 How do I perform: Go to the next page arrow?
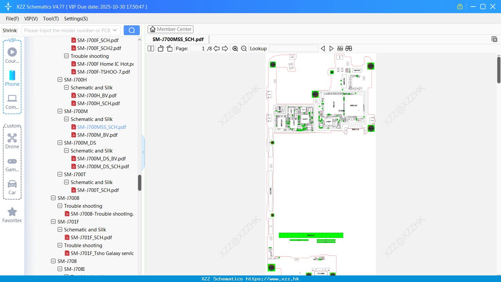click(x=225, y=48)
